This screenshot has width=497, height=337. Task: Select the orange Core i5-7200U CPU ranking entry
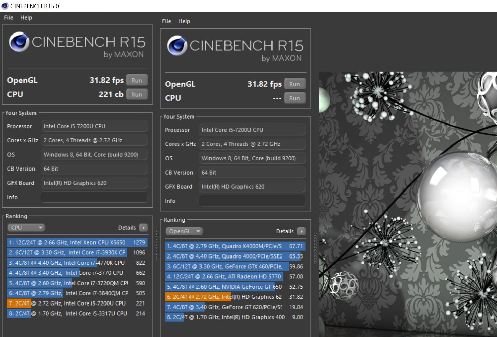(77, 303)
